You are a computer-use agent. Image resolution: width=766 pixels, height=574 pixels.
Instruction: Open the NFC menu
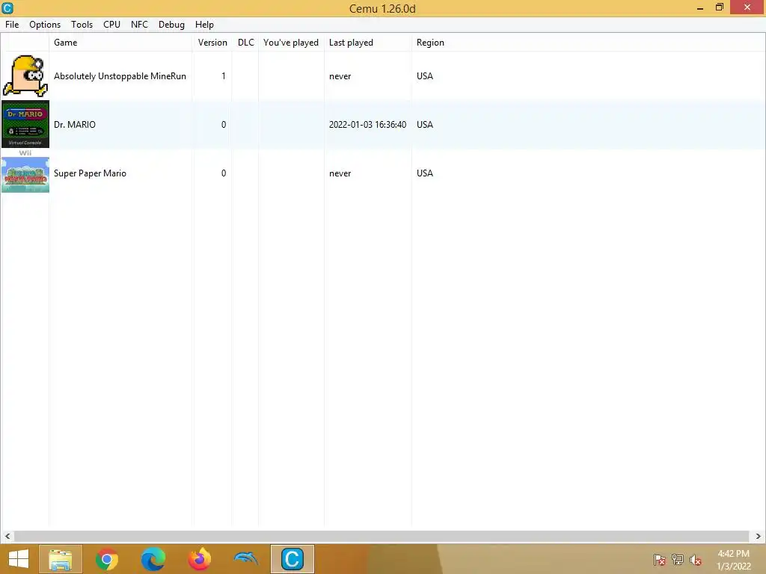[139, 25]
